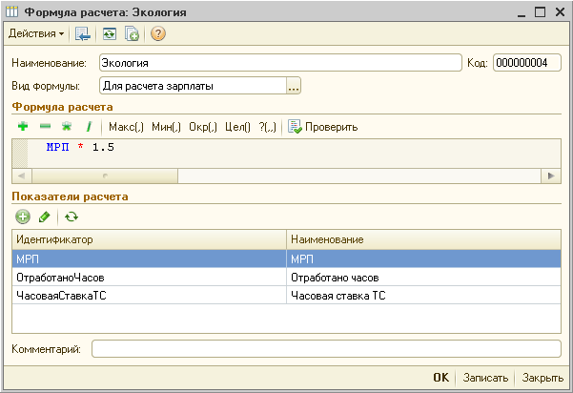Edit the selected indicator with pencil icon
Image resolution: width=573 pixels, height=393 pixels.
pos(45,217)
